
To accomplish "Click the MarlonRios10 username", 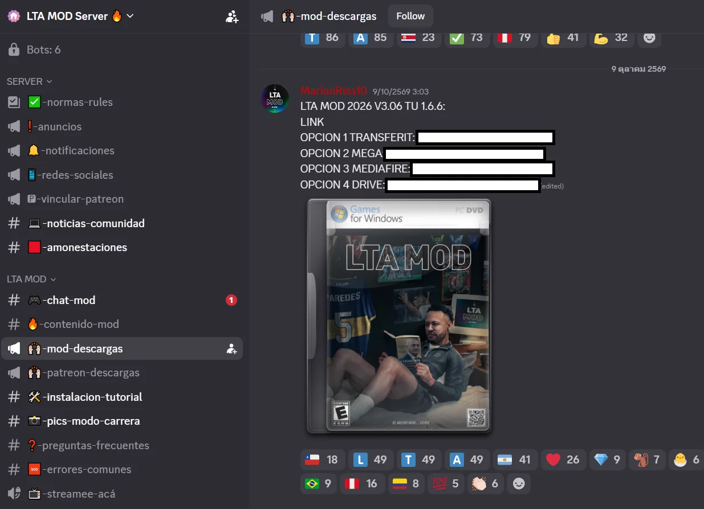I will (333, 91).
